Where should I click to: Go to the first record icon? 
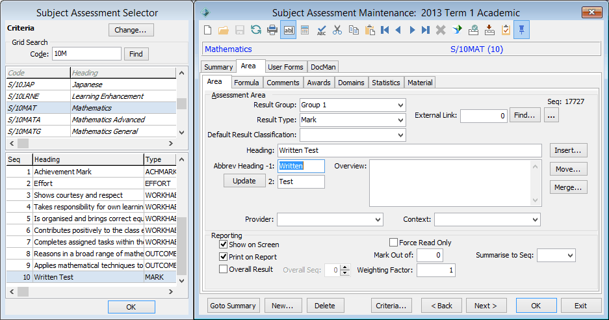tap(385, 30)
